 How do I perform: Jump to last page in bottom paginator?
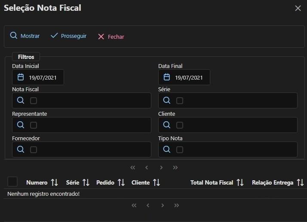(x=176, y=206)
